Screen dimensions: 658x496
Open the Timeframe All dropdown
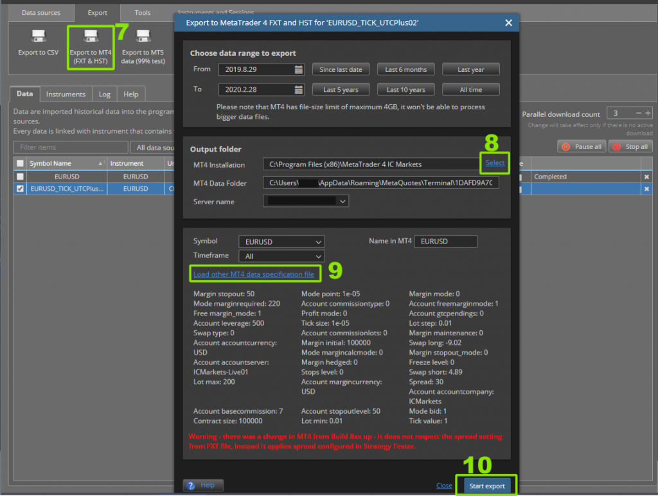pos(281,256)
